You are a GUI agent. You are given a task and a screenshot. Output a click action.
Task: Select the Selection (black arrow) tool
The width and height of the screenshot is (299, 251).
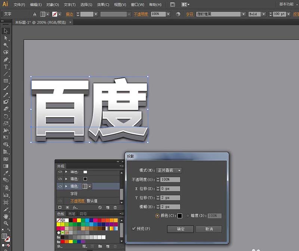click(6, 31)
